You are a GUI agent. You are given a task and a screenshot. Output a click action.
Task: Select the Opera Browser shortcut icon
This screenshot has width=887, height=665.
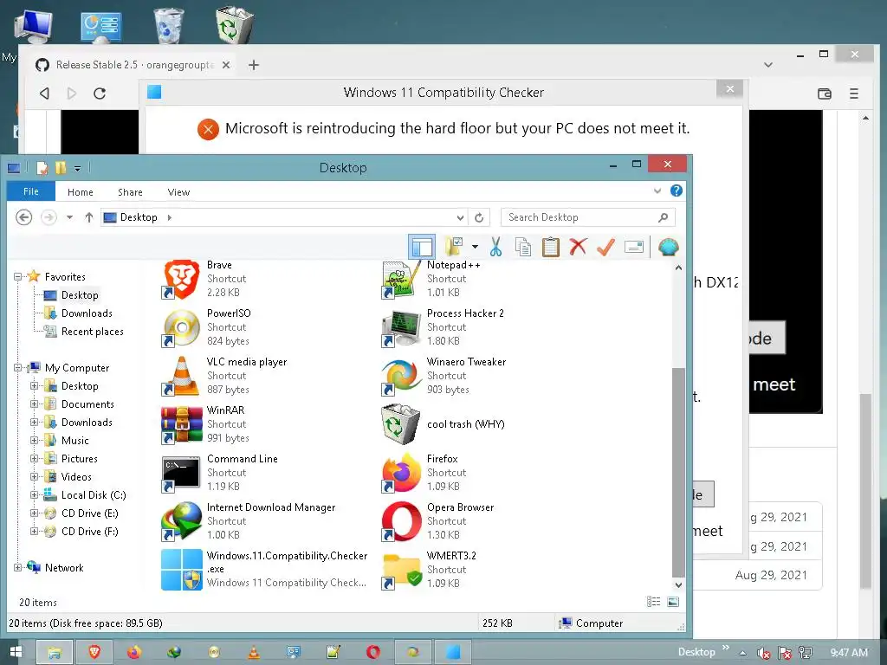[402, 521]
